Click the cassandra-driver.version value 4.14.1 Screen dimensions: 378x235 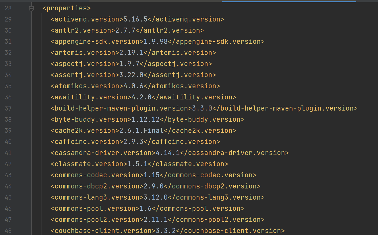point(168,153)
